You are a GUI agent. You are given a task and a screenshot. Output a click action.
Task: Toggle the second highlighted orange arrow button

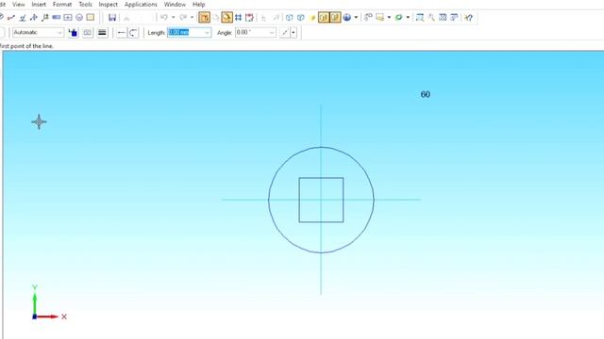pos(226,18)
